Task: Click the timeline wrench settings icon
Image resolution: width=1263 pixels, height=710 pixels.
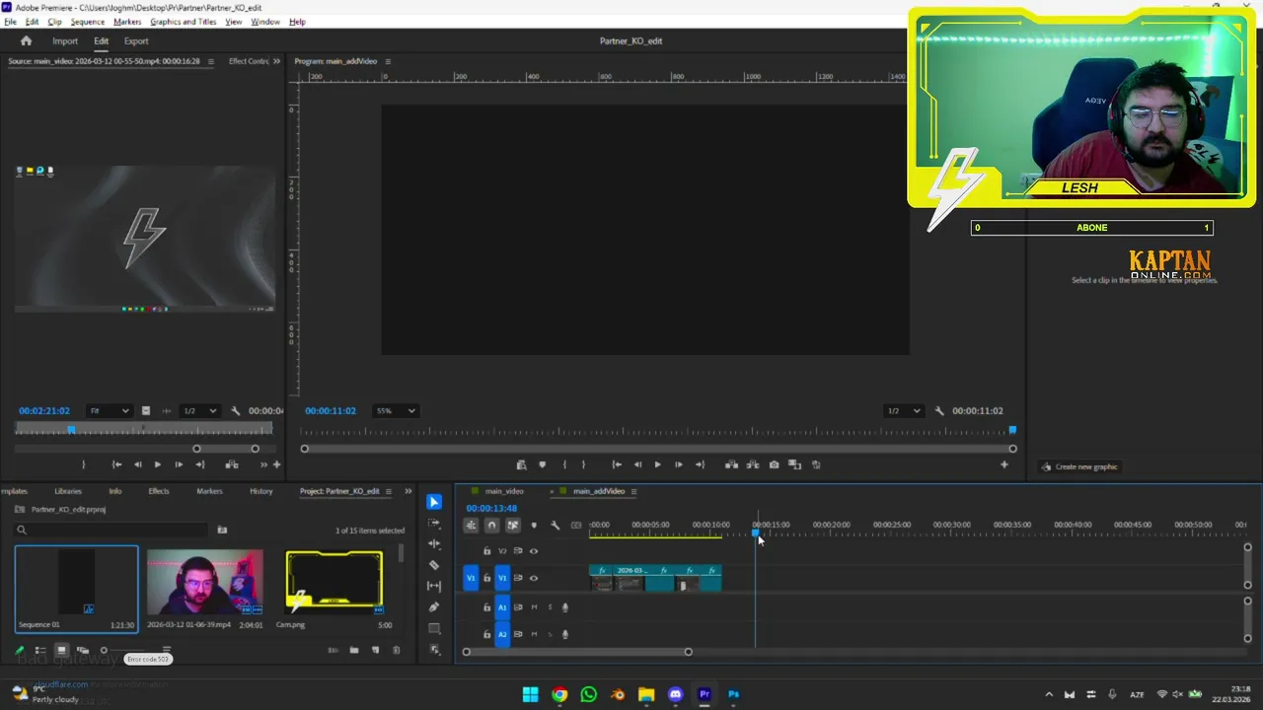Action: [x=555, y=525]
